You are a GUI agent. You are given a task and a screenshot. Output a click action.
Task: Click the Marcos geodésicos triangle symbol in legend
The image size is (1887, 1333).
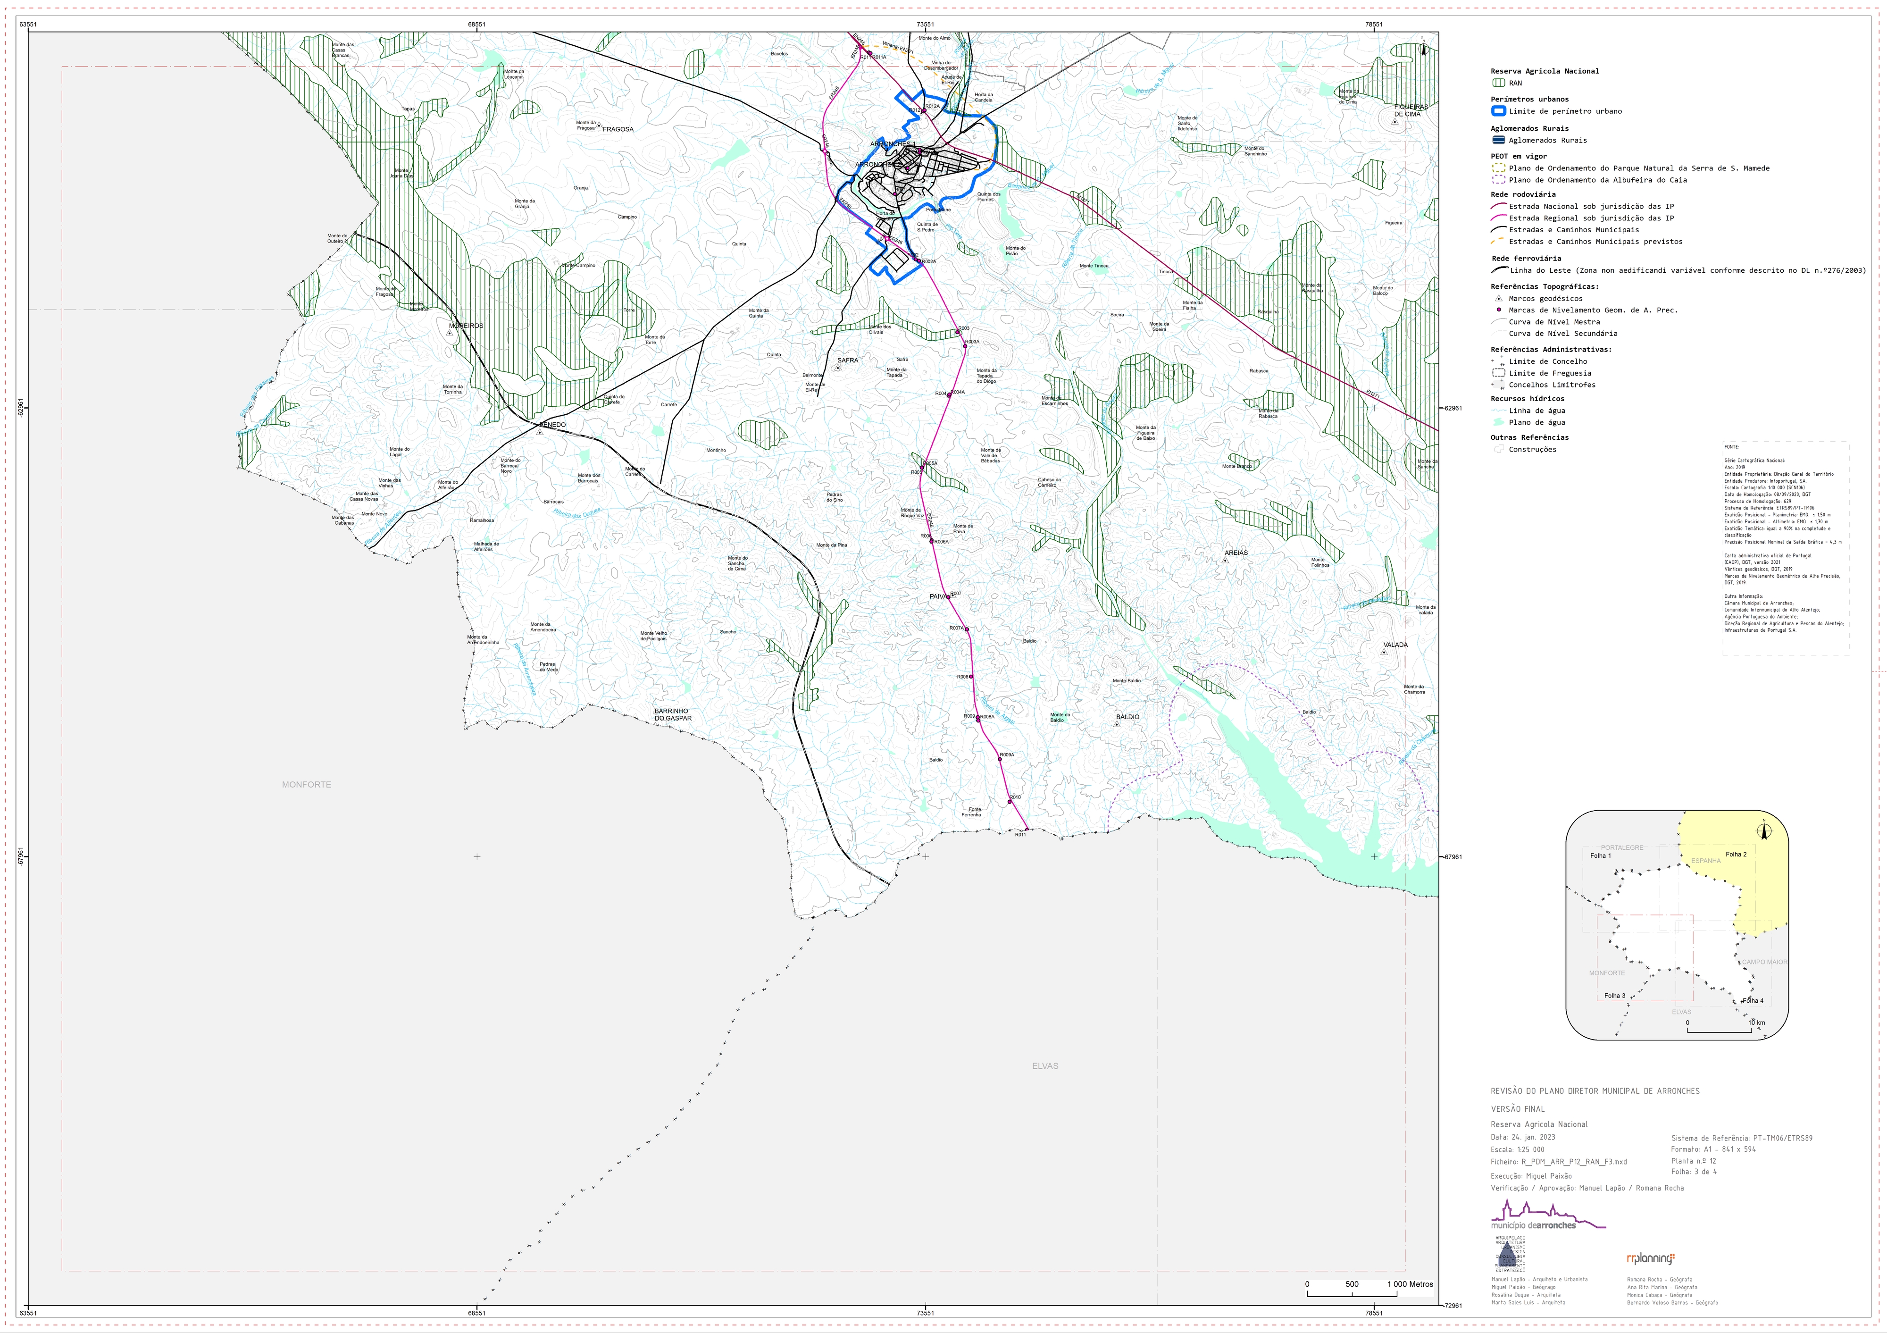[1498, 298]
